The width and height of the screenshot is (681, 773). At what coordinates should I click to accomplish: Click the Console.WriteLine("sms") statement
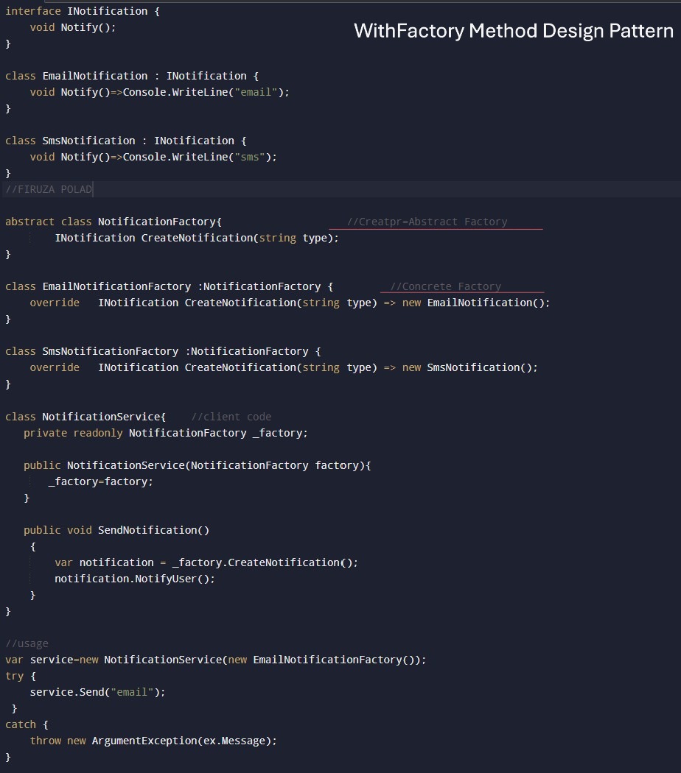coord(200,157)
